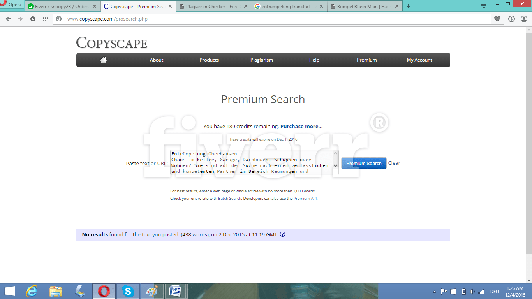Open the Premium menu
Screen dimensions: 532x299
(367, 60)
